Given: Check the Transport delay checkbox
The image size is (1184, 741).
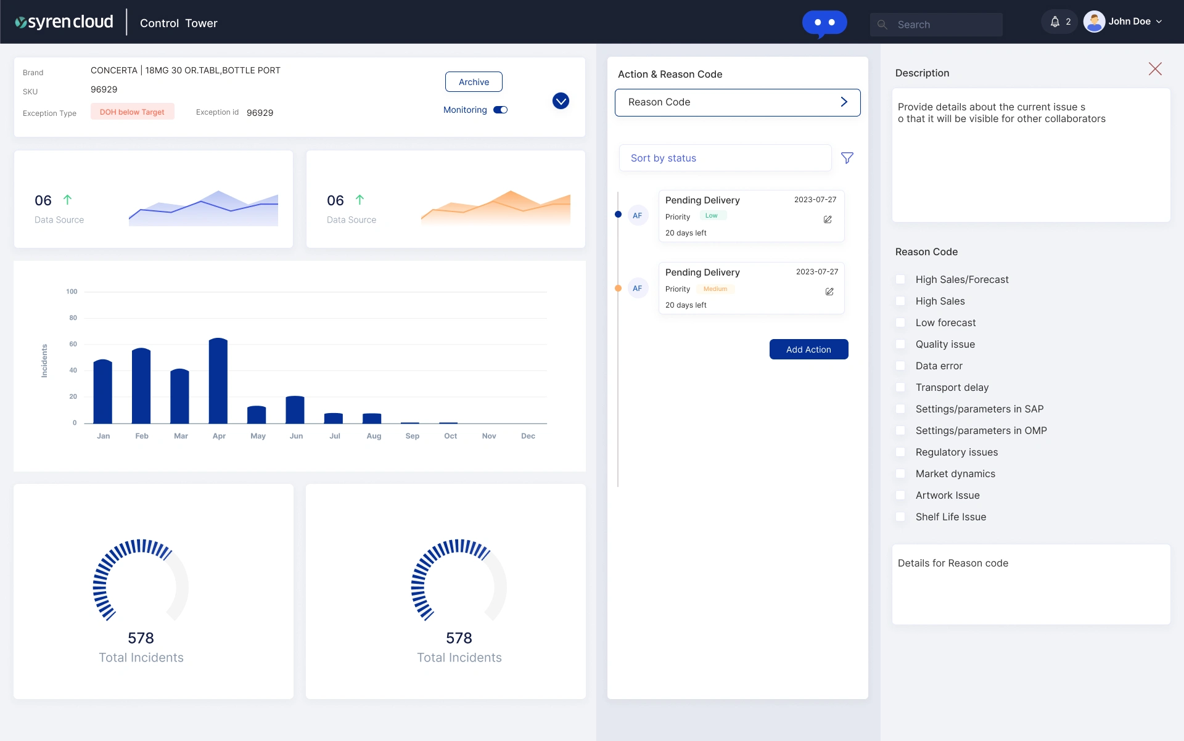Looking at the screenshot, I should click(900, 387).
